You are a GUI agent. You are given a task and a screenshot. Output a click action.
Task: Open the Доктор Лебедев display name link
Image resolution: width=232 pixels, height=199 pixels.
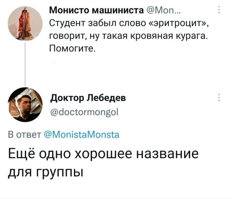pyautogui.click(x=88, y=98)
